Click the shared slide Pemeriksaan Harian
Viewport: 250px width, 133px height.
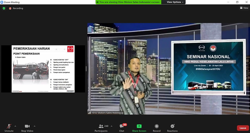(x=43, y=69)
